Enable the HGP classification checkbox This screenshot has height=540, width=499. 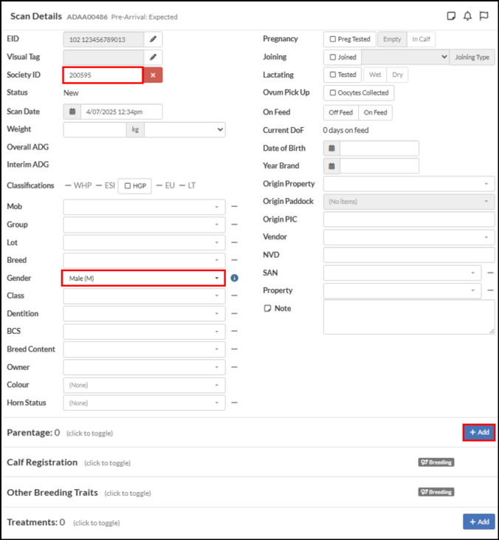point(128,186)
